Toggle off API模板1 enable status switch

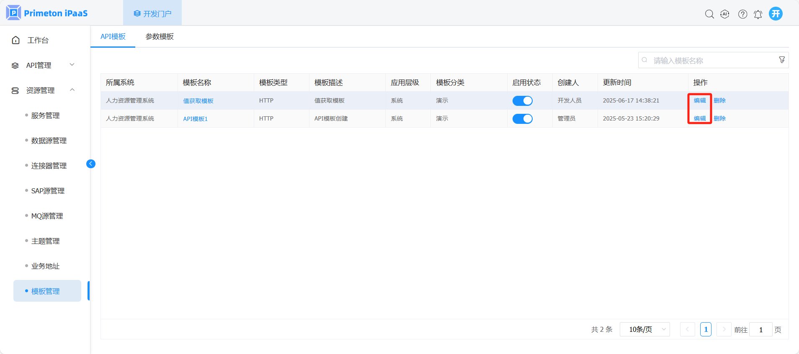(522, 119)
